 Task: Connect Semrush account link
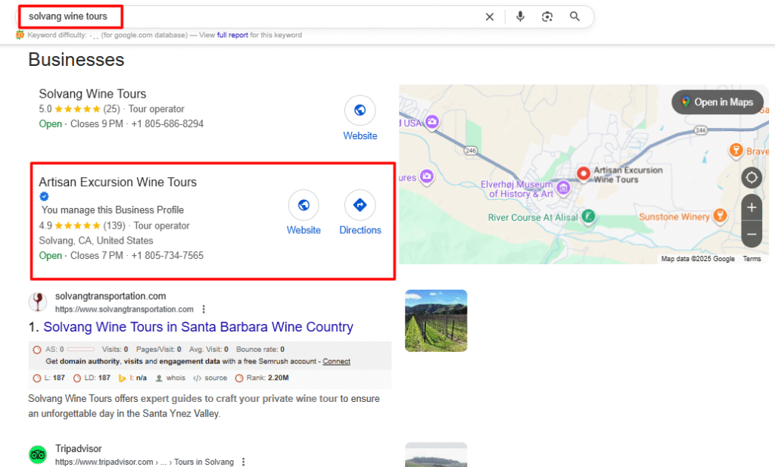point(336,362)
